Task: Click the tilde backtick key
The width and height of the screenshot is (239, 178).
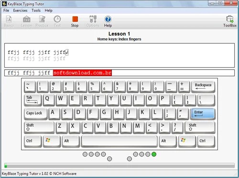Action: [x=30, y=86]
